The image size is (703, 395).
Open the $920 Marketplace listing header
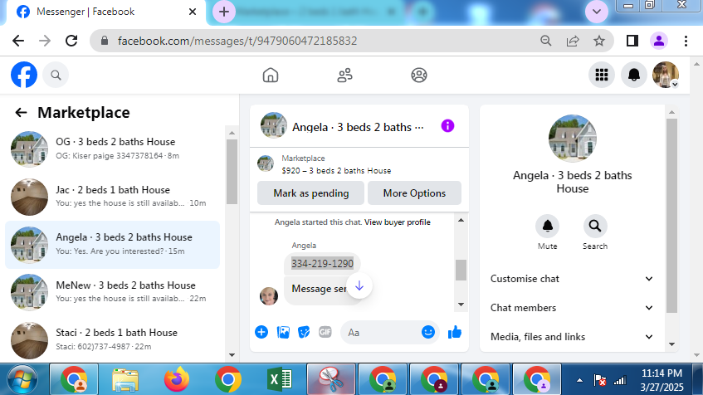click(x=359, y=164)
